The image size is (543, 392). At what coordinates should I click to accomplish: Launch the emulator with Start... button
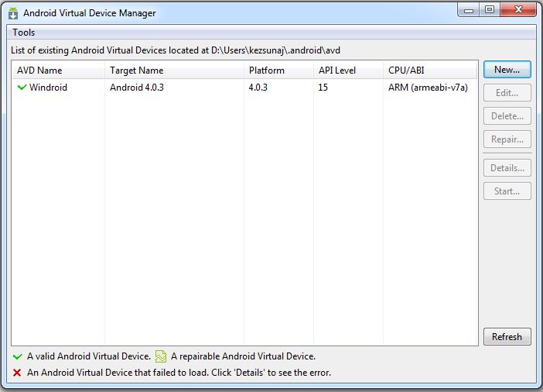tap(507, 191)
